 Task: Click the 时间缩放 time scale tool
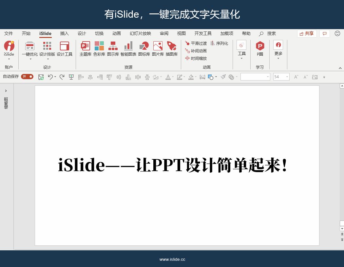click(196, 58)
